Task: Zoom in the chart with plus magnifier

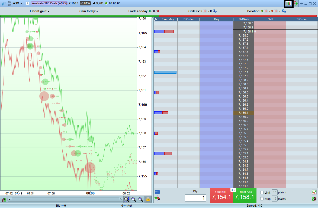Action: coord(141,199)
